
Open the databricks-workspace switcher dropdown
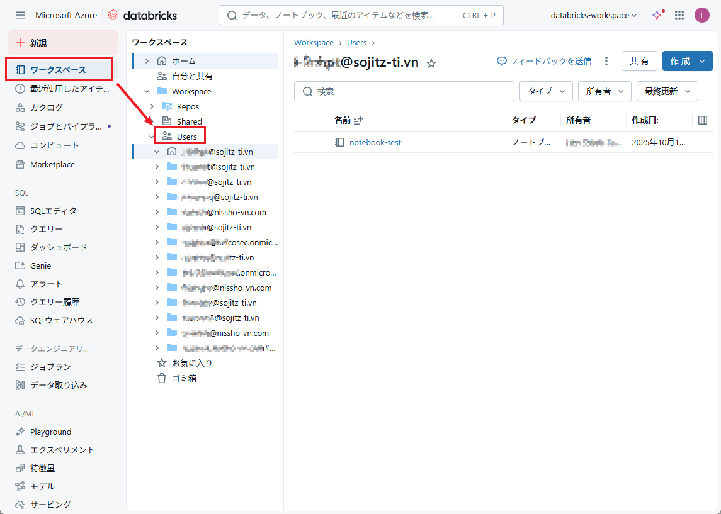point(594,15)
